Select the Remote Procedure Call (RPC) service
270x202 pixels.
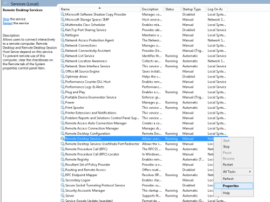(x=137, y=149)
